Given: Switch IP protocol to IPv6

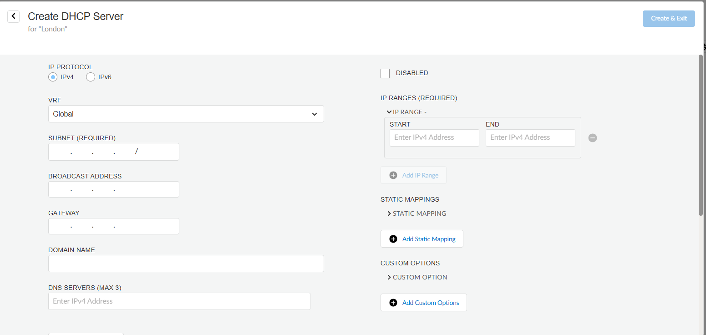Looking at the screenshot, I should (x=90, y=77).
